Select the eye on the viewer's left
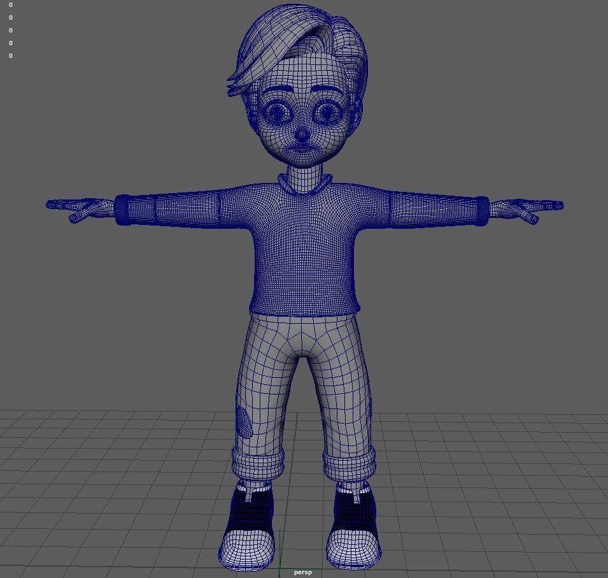This screenshot has height=578, width=608. coord(276,113)
